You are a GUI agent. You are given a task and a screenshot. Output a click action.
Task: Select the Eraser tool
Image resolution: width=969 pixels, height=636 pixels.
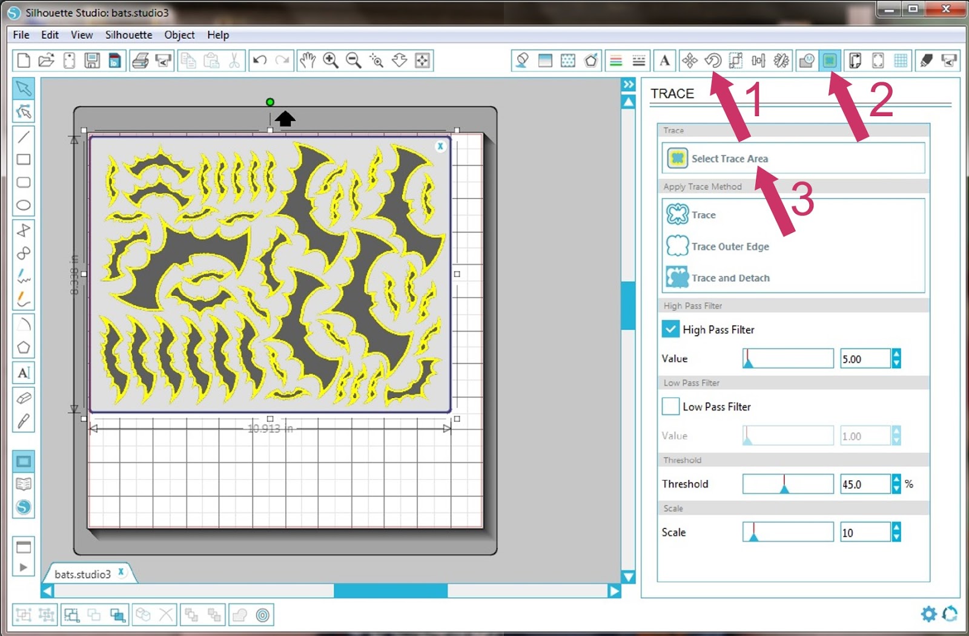(x=24, y=398)
